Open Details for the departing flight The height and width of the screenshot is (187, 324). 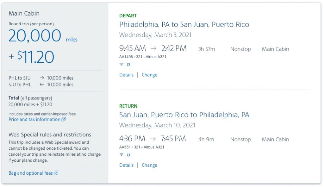(126, 75)
